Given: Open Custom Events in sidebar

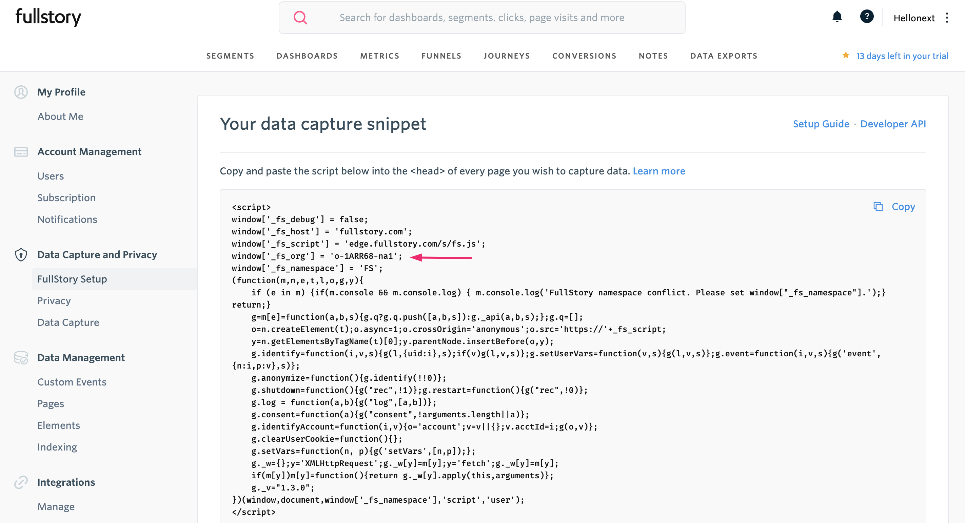Looking at the screenshot, I should pos(72,382).
